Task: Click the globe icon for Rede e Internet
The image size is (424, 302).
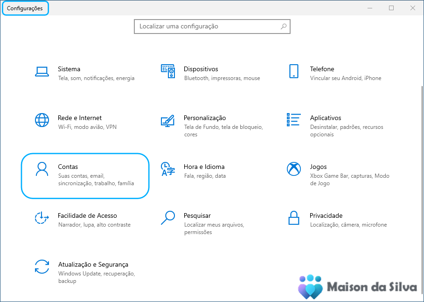Action: [x=42, y=120]
